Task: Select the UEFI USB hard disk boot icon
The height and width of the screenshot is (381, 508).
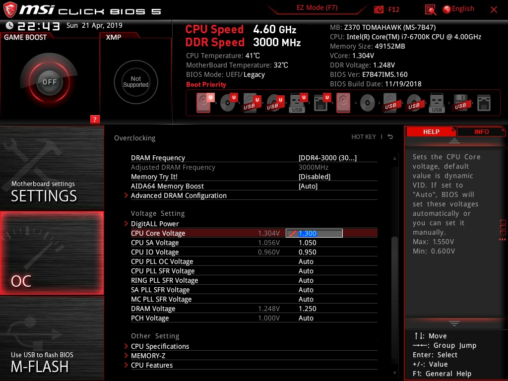Action: 252,103
